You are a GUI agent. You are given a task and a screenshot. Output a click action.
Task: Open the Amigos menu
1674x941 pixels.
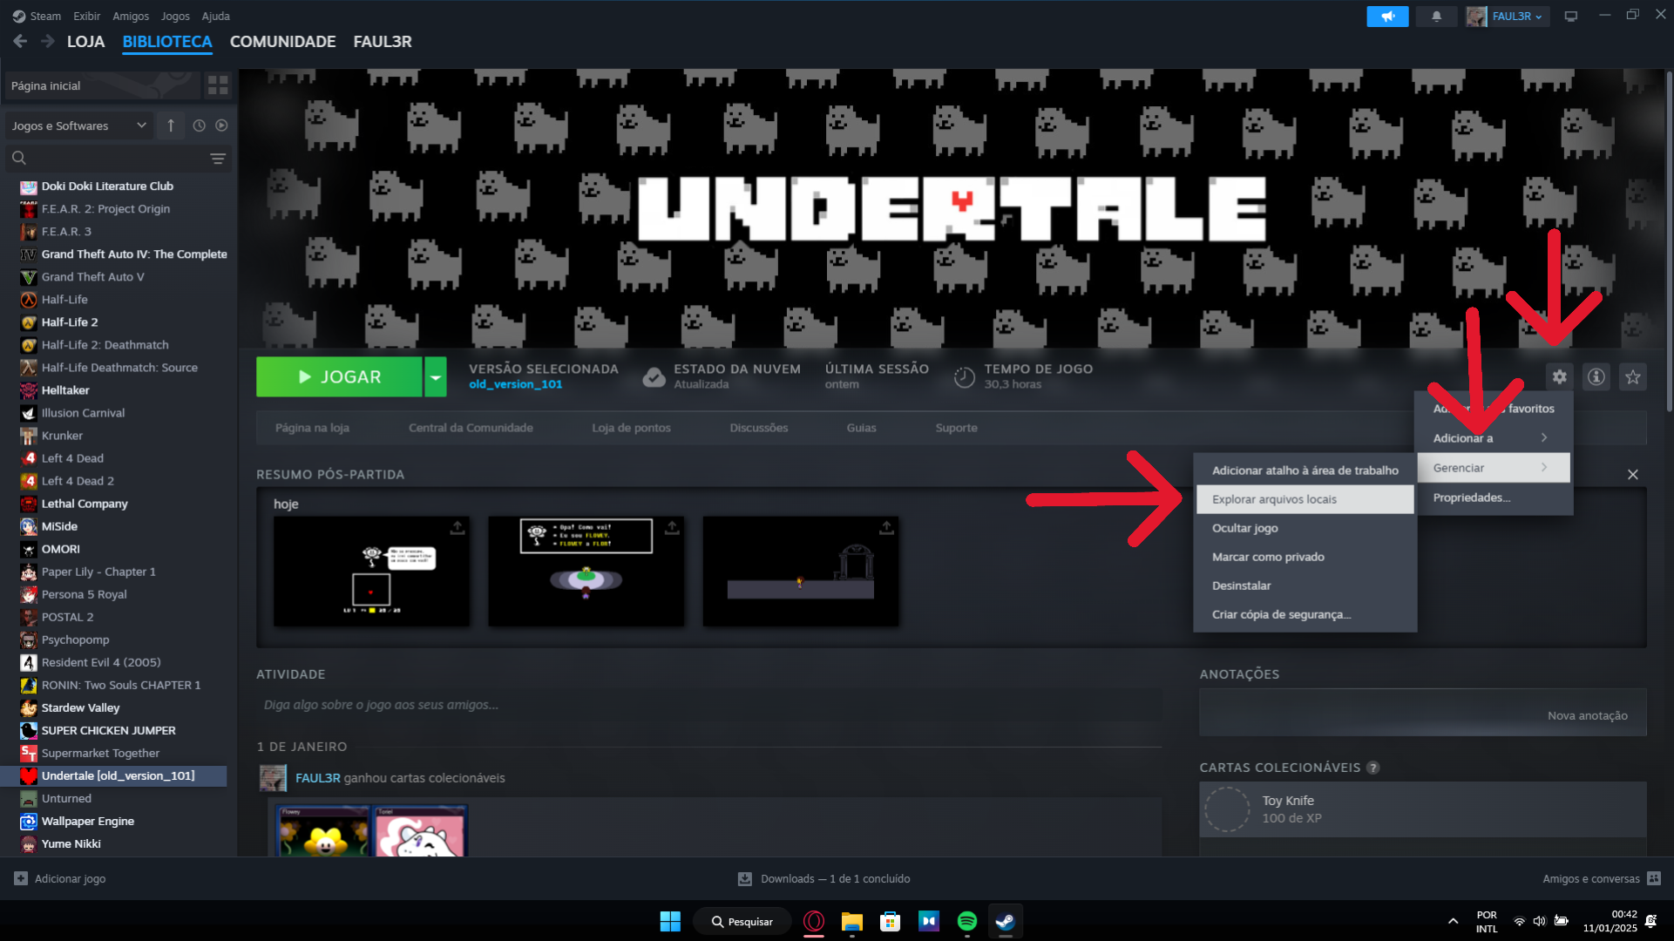(x=131, y=16)
